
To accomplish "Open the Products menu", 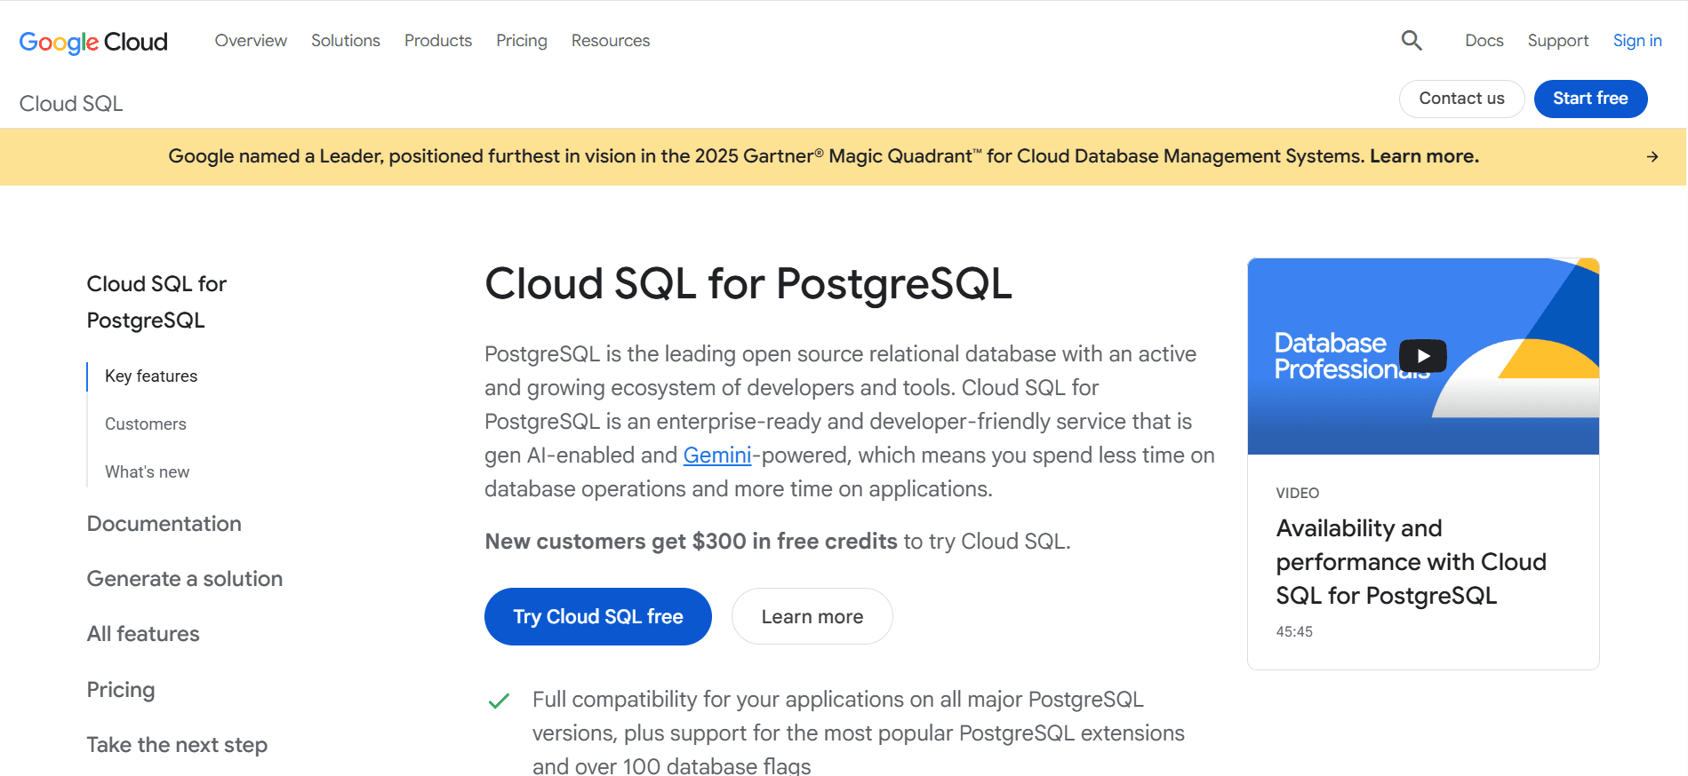I will 438,41.
